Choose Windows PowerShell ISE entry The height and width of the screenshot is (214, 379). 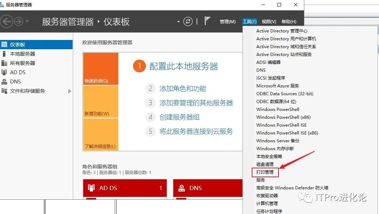282,125
